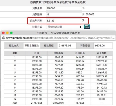Click the interest value 375.08
This screenshot has height=106, width=116.
[80, 91]
